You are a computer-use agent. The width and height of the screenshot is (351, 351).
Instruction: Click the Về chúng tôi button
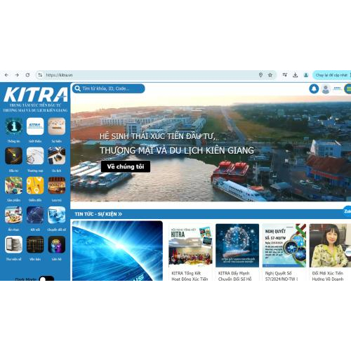(x=126, y=166)
